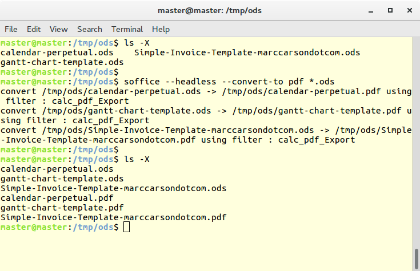Open the Terminal menu

[127, 29]
